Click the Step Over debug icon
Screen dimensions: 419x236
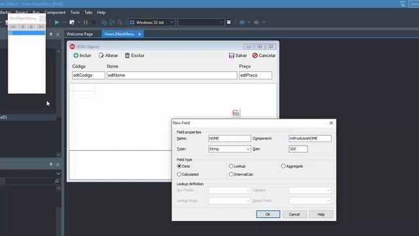112,22
